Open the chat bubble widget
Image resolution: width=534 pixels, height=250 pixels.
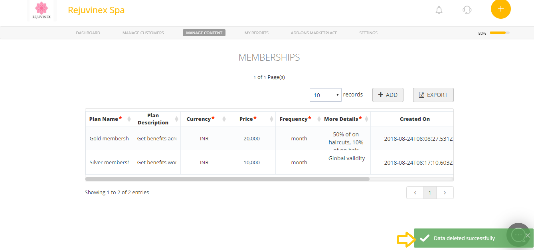pyautogui.click(x=518, y=235)
